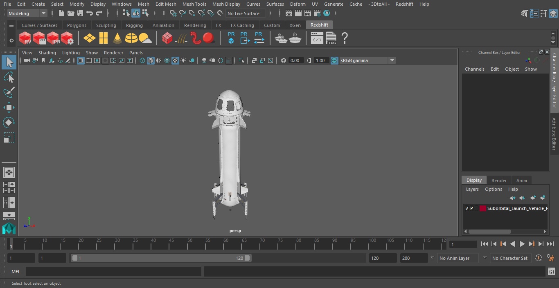
Task: Switch to the Render layer tab
Action: tap(499, 181)
